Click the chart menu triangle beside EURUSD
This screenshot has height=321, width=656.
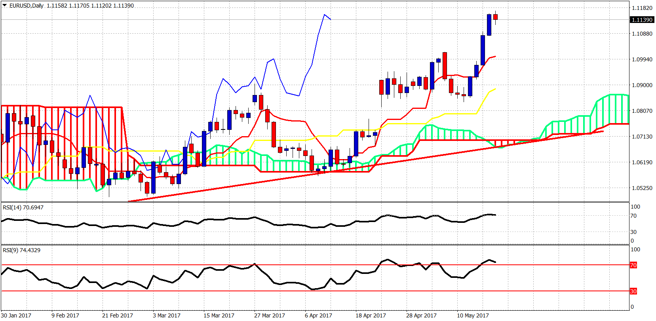(5, 6)
